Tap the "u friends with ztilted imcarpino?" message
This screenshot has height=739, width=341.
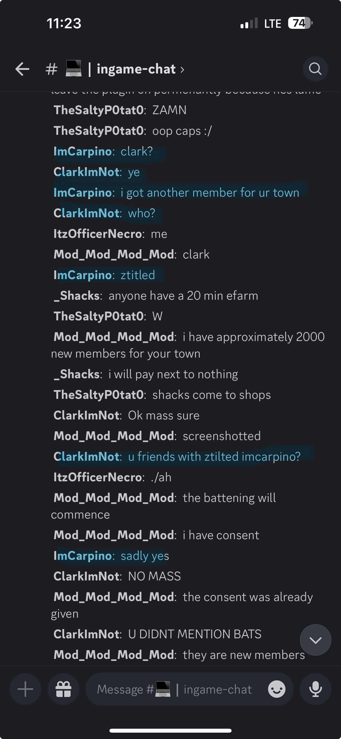(x=214, y=456)
